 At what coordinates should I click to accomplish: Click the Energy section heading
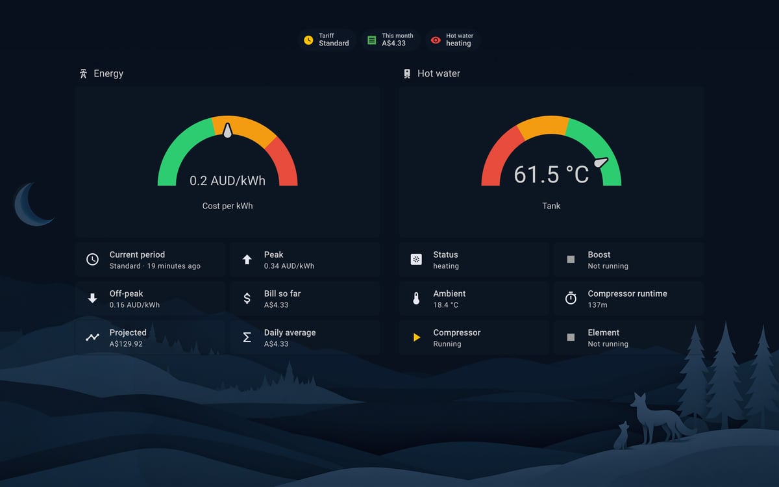(x=108, y=73)
